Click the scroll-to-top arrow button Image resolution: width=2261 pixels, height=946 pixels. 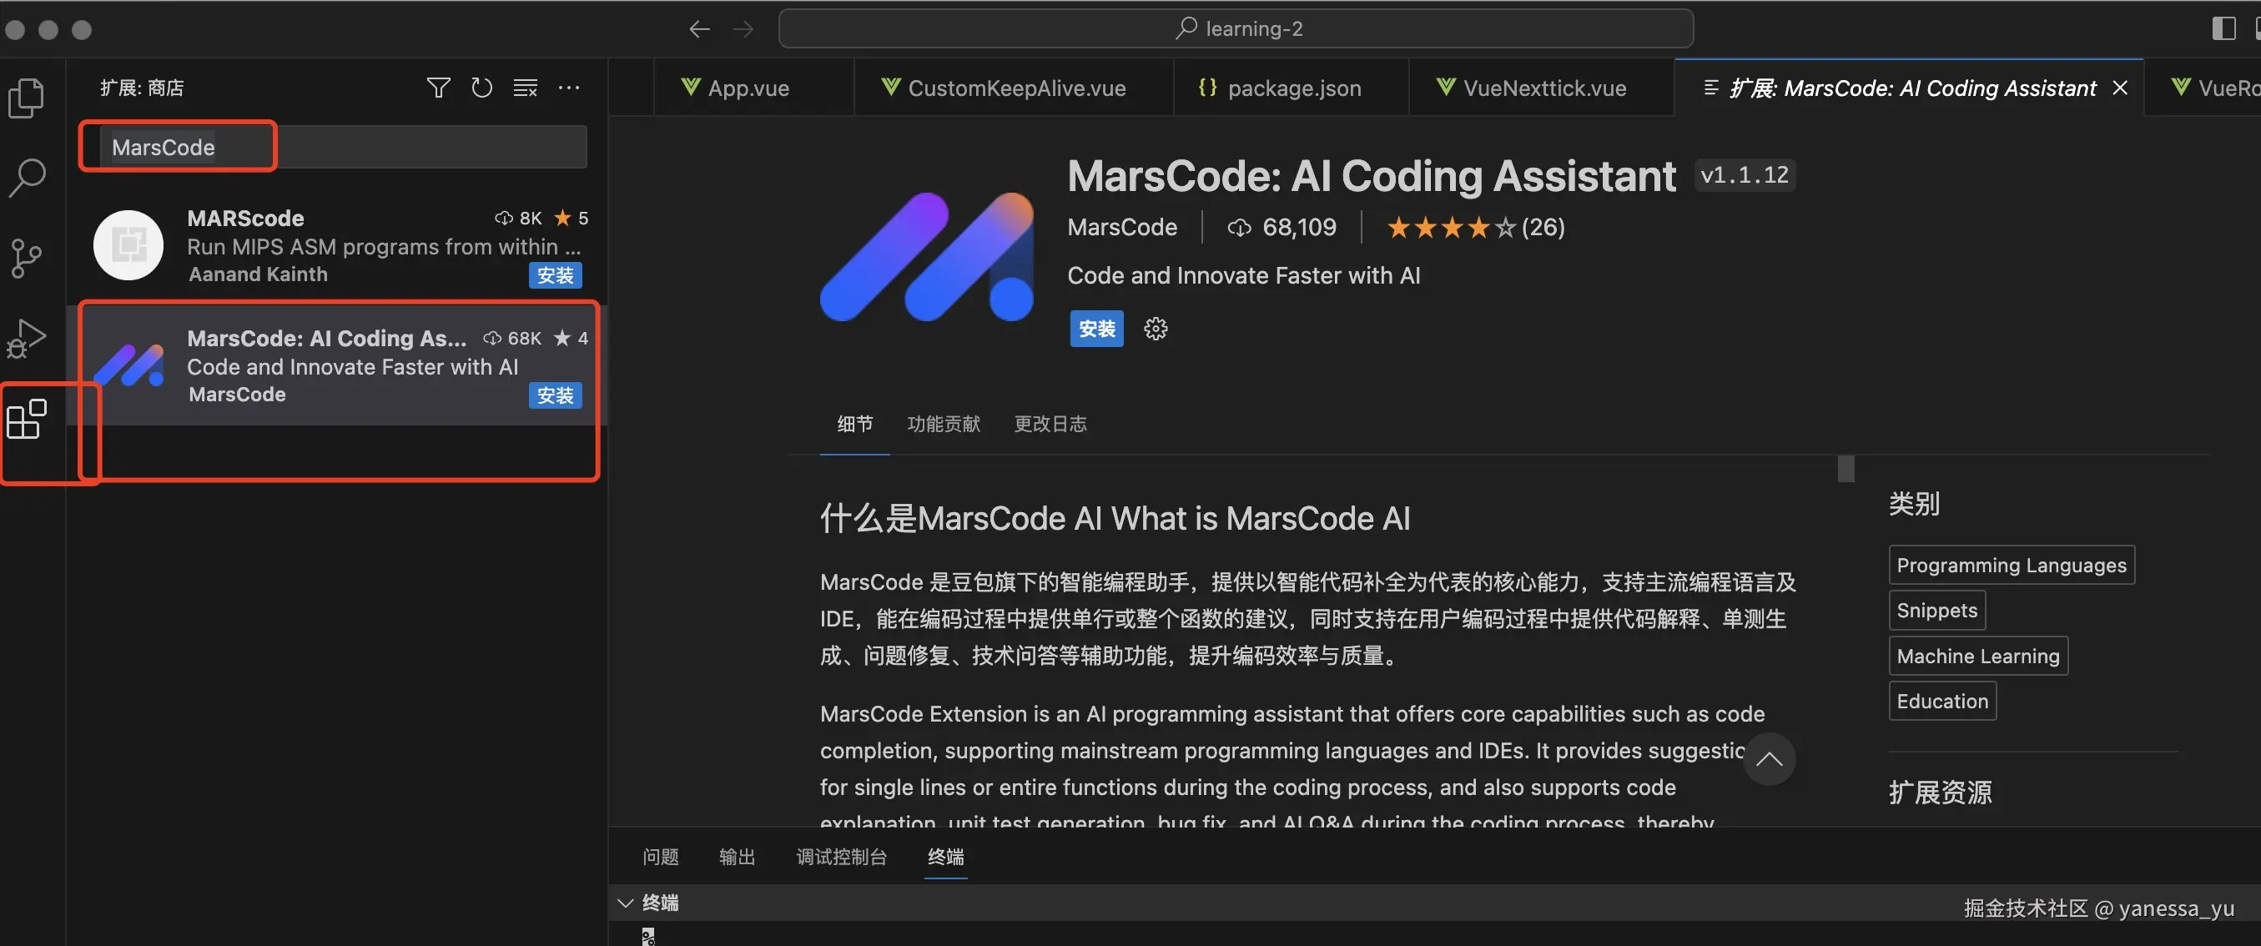coord(1769,759)
